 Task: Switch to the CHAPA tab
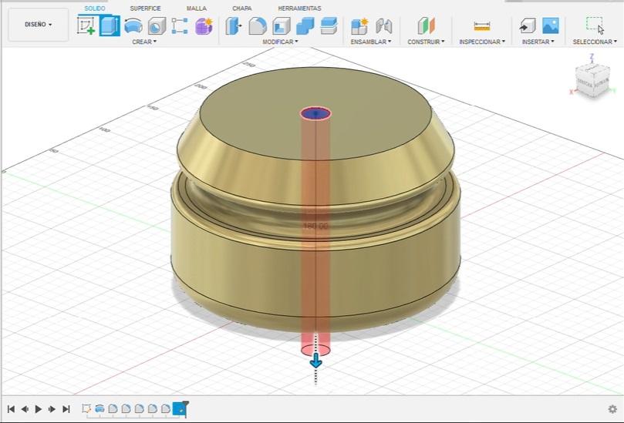tap(242, 8)
